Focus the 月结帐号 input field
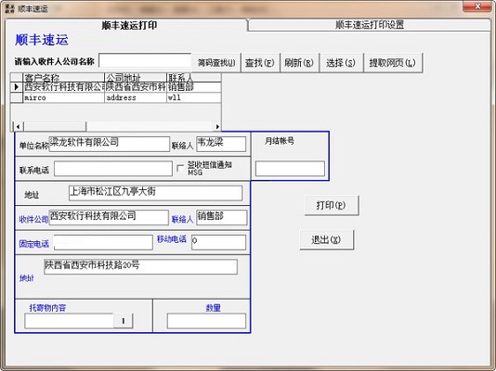Screen dimensions: 496x371 click(x=290, y=169)
